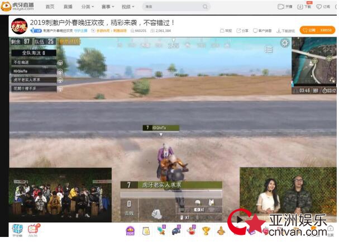Select the paper scroll gift icon

tap(146, 231)
